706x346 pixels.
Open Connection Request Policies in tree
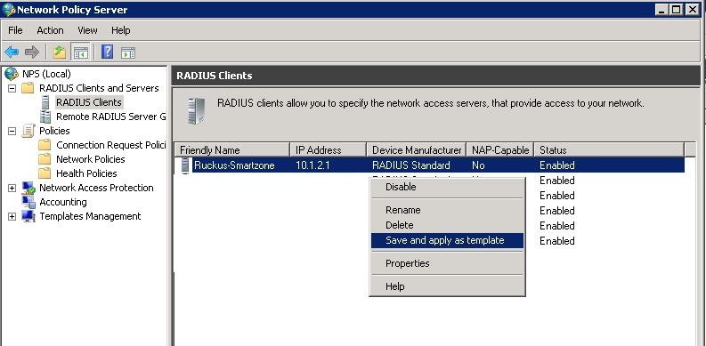click(x=110, y=145)
